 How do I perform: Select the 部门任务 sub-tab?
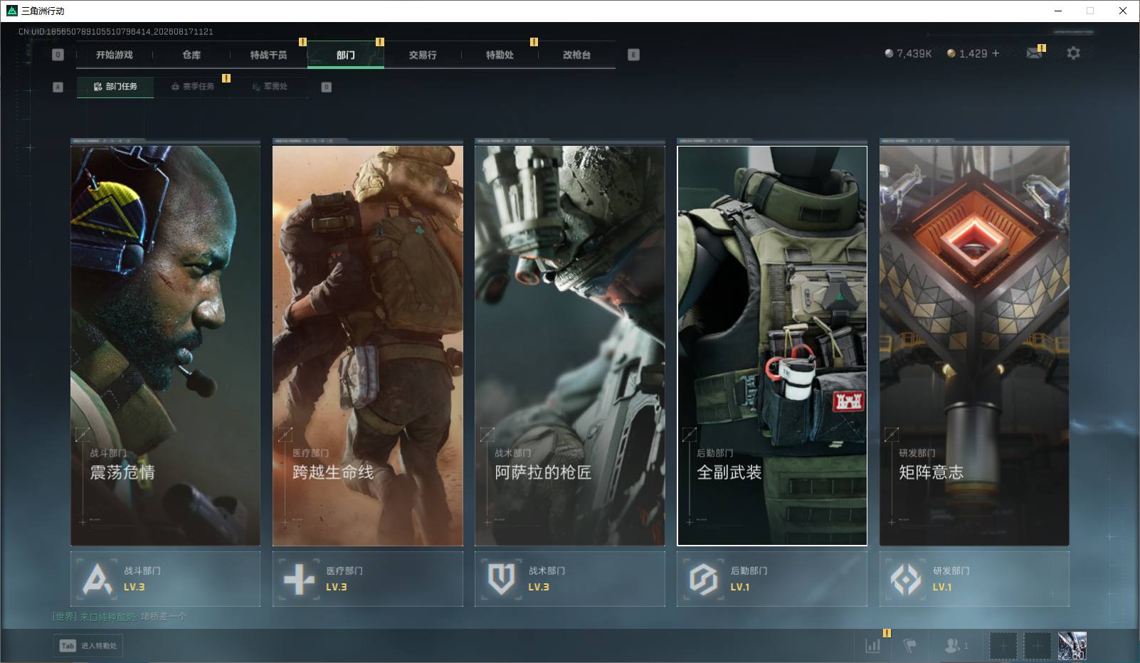coord(115,87)
